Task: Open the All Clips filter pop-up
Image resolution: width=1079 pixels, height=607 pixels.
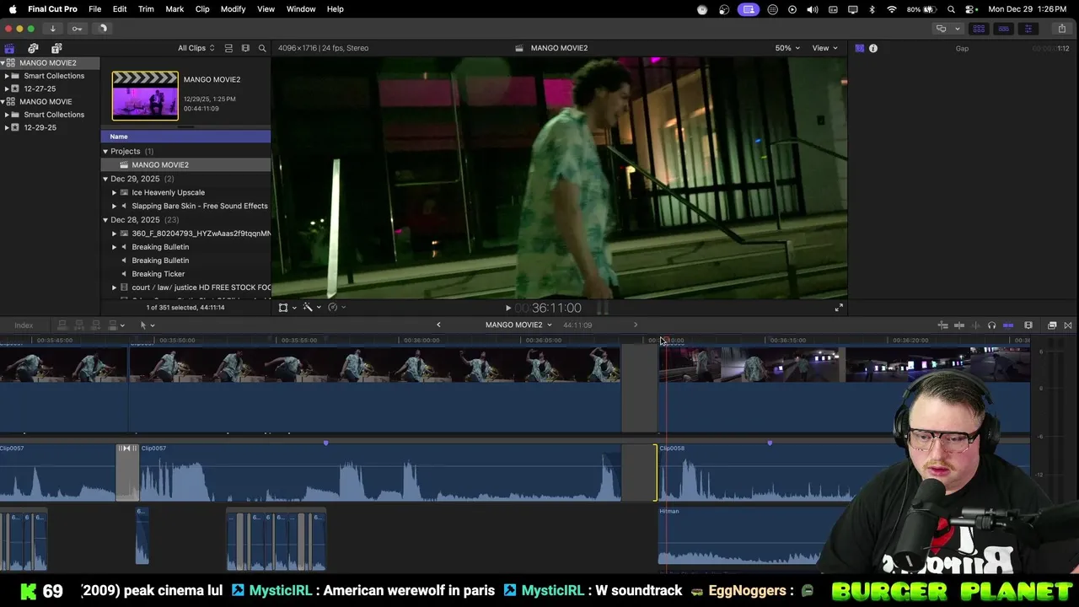Action: 196,48
